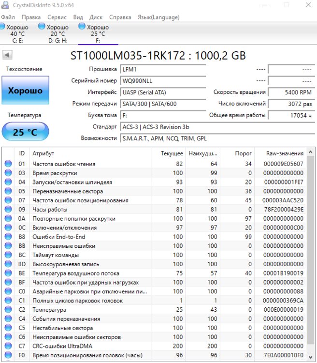Click status orb for attribute 01 read errors
The width and height of the screenshot is (317, 363).
click(x=8, y=164)
